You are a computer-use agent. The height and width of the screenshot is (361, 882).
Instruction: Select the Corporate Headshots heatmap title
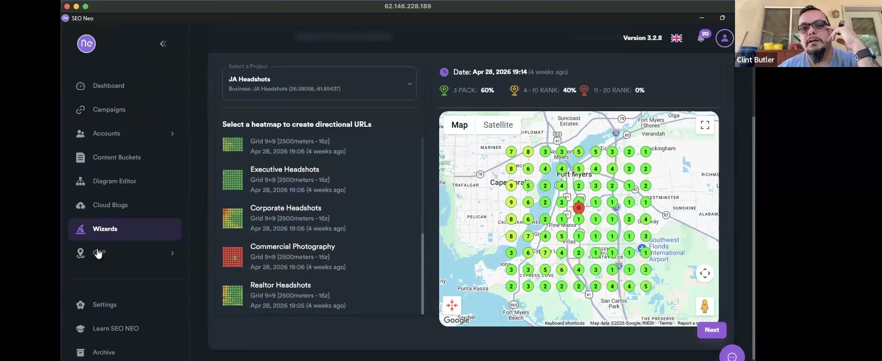[x=286, y=208]
